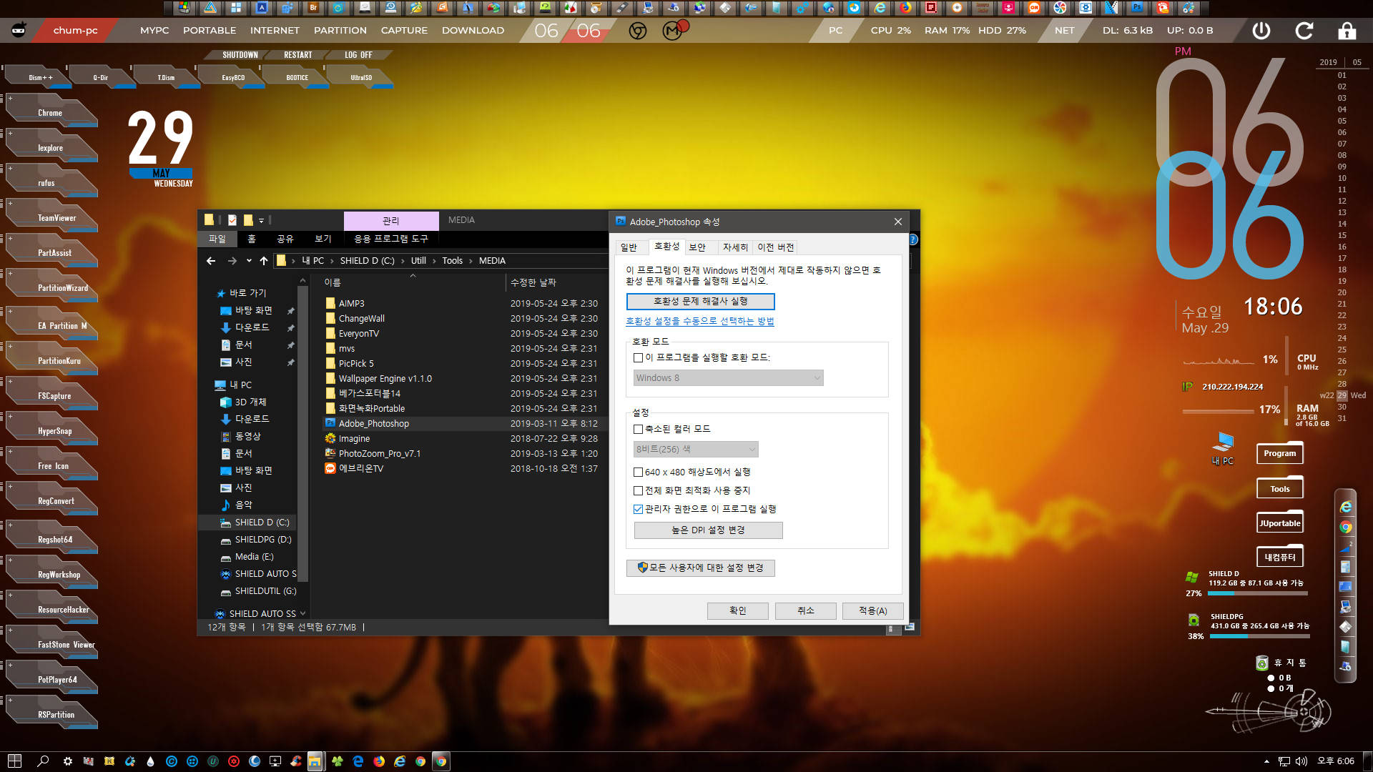Screen dimensions: 1373x772
Task: Click Chrome icon in right dock
Action: [1346, 528]
